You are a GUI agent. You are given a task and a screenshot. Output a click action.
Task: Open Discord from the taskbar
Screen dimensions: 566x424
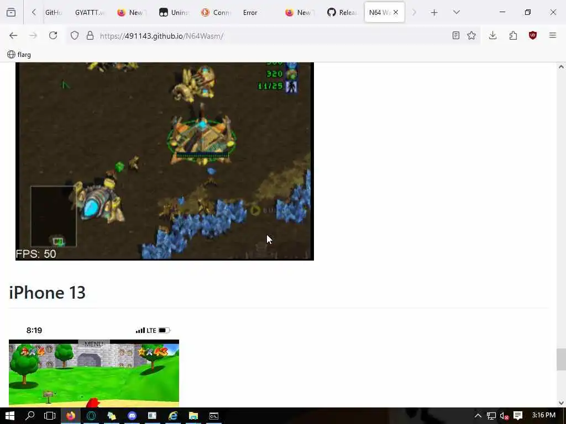click(132, 416)
